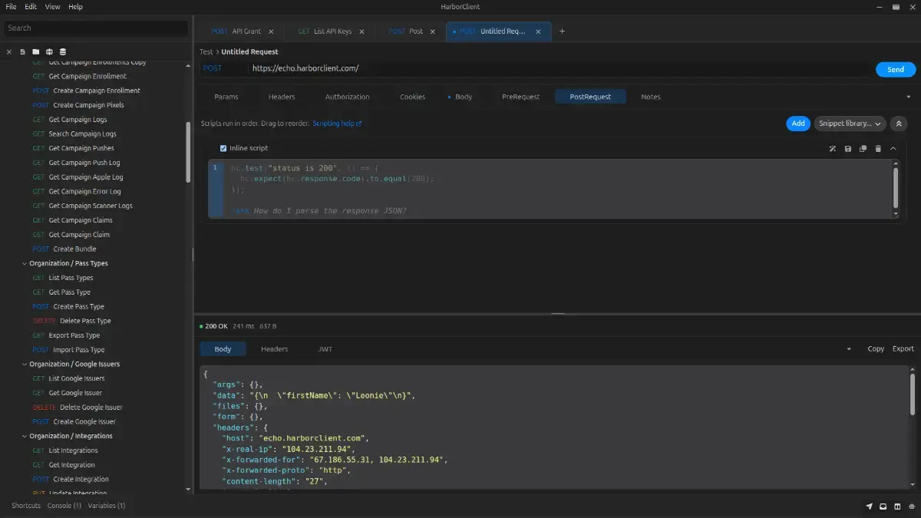
Task: Click the folder icon in the sidebar toolbar
Action: (x=36, y=52)
